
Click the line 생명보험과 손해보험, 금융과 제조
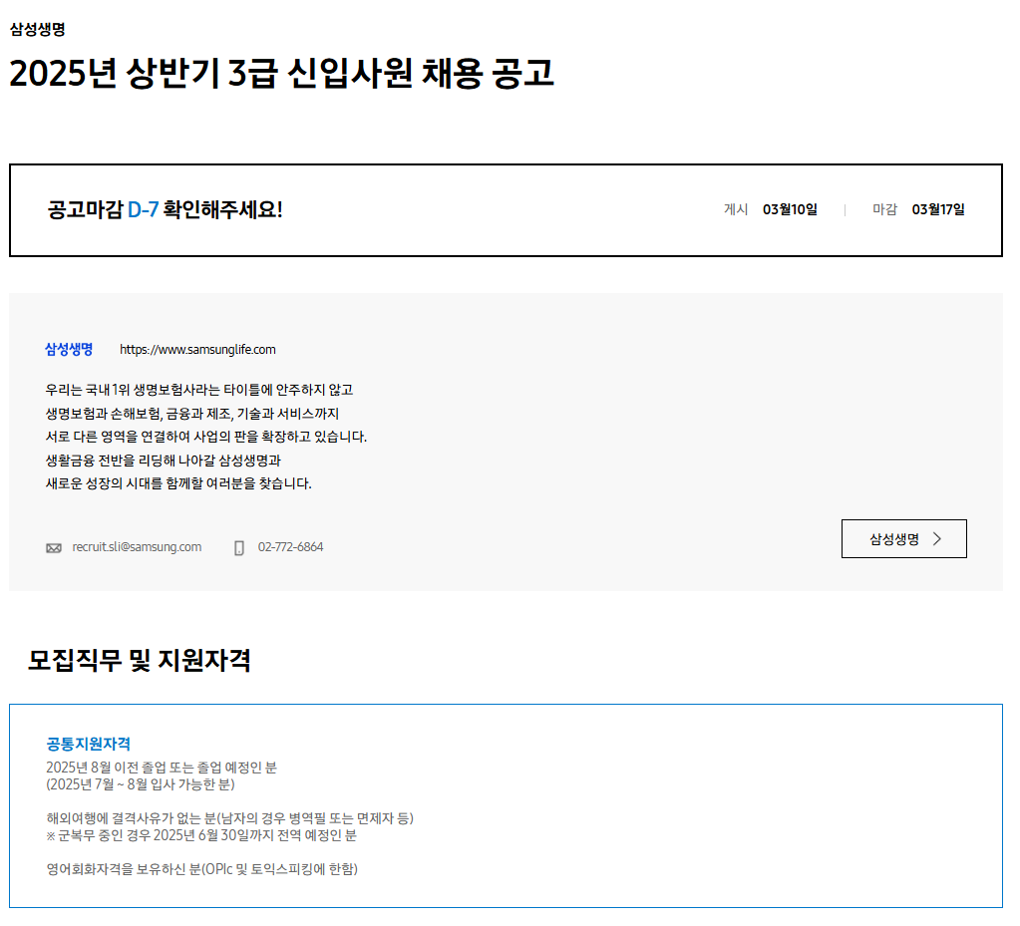pos(191,414)
